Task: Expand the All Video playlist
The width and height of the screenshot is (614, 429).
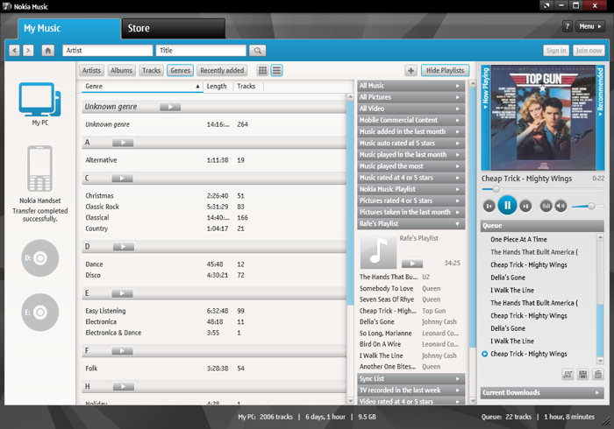Action: click(411, 109)
